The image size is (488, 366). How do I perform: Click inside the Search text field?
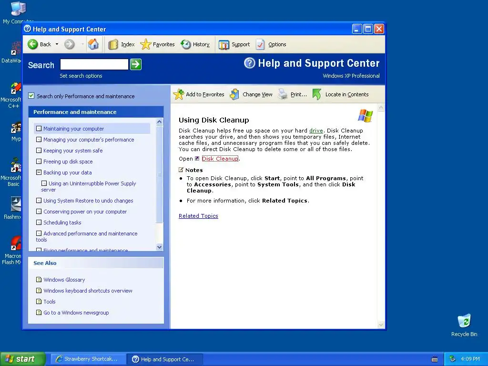[x=94, y=64]
